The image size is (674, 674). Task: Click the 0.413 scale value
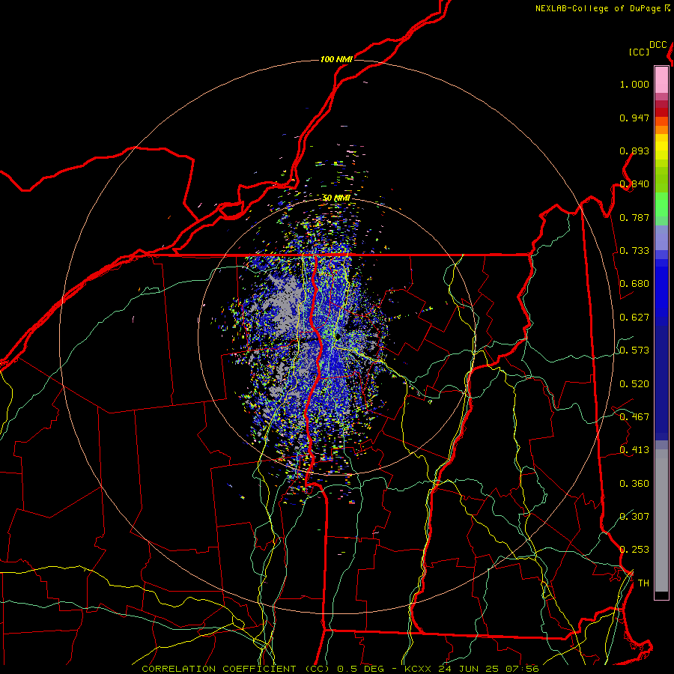[634, 450]
